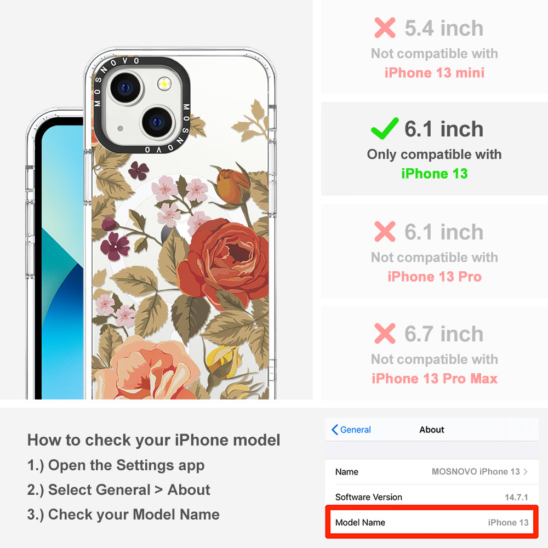Image resolution: width=548 pixels, height=548 pixels.
Task: Click the iPhone 13 mini label
Action: click(x=435, y=73)
